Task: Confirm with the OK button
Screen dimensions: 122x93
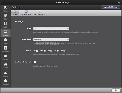Action: pos(116,90)
